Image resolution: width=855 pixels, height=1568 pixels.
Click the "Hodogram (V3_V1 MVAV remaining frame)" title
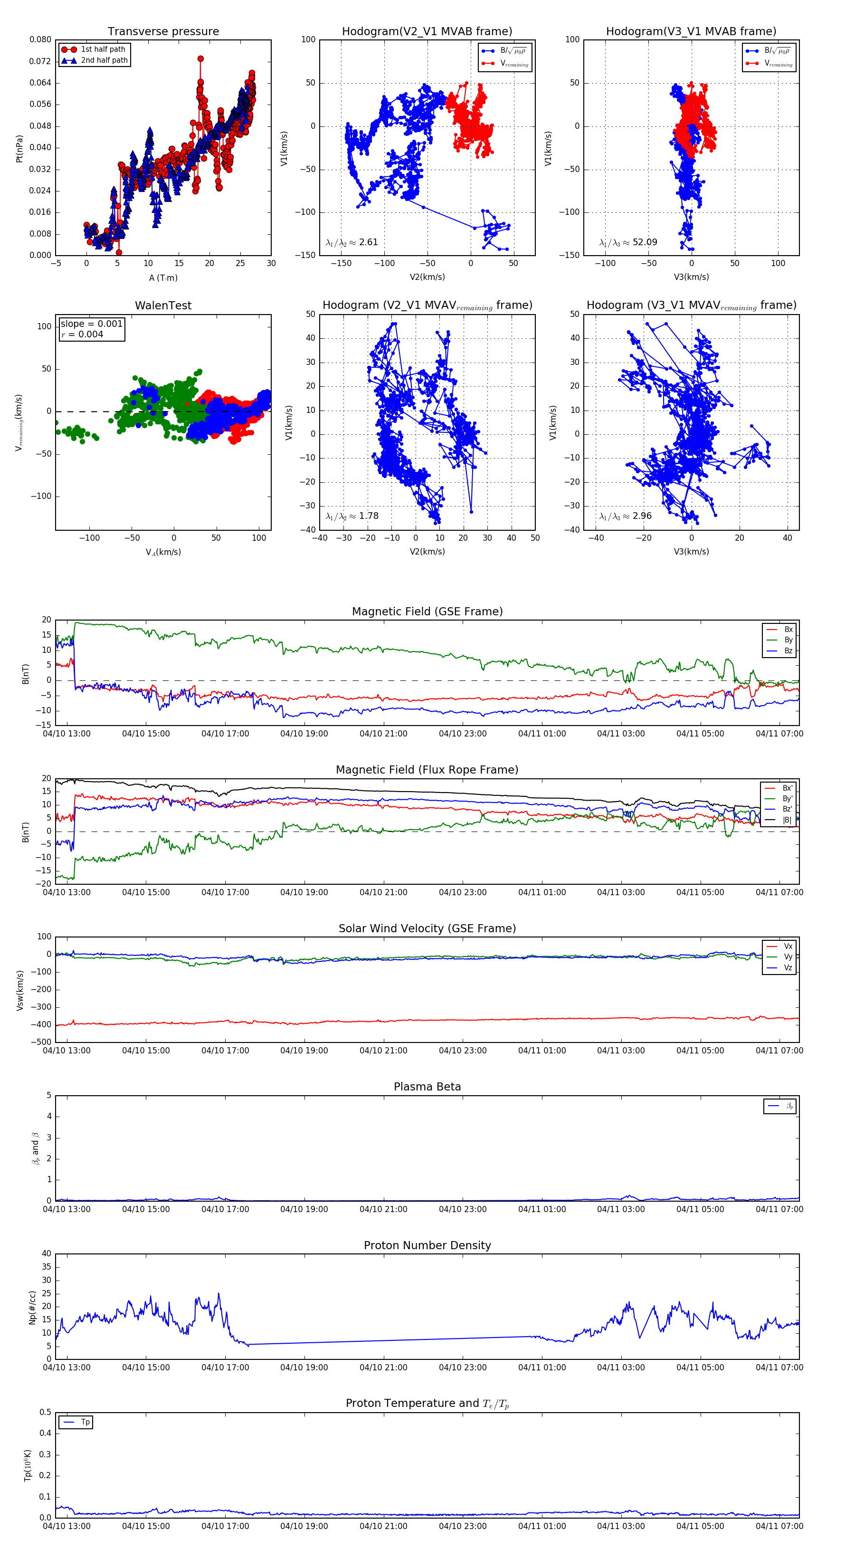[x=691, y=306]
